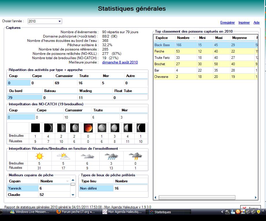
Task: Select the Brochet row
Action: tap(205, 64)
